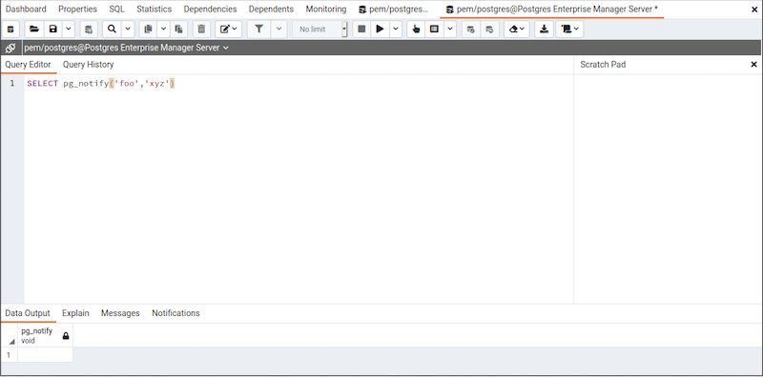Execute the query with play button
This screenshot has width=763, height=377.
380,30
